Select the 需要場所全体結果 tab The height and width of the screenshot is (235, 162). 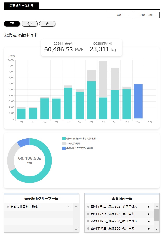(x=22, y=6)
